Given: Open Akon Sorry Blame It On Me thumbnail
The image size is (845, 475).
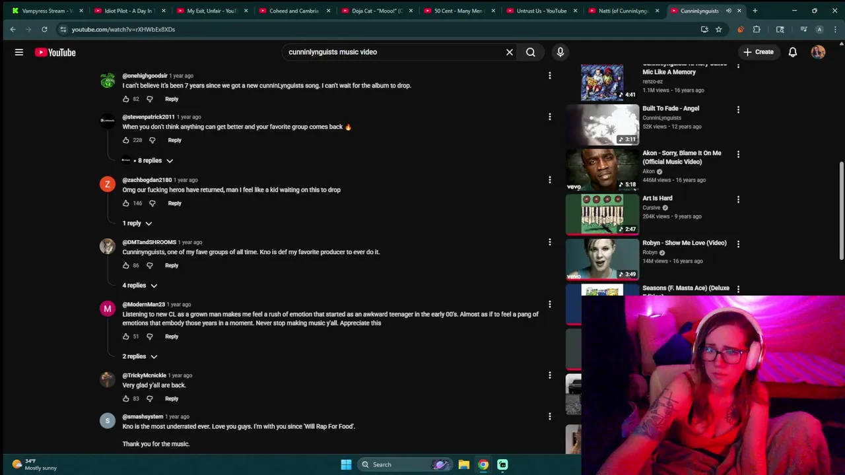Looking at the screenshot, I should (602, 170).
